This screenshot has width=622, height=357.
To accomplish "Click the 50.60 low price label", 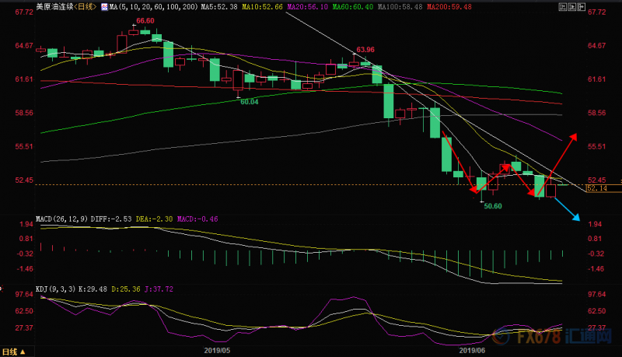I will [493, 206].
